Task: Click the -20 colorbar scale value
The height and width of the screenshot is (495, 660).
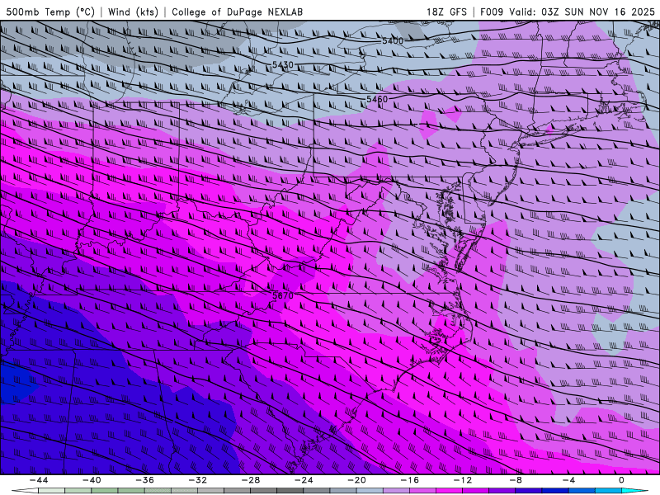Action: click(x=356, y=480)
